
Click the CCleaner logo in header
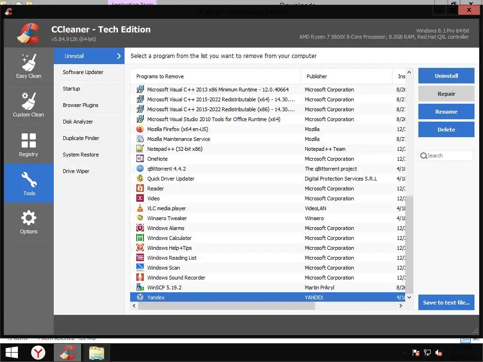[28, 33]
